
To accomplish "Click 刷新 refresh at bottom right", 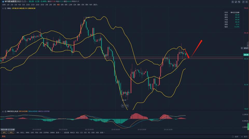I will click(235, 137).
